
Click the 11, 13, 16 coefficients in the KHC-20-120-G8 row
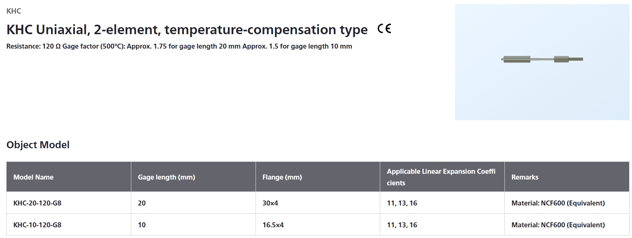pyautogui.click(x=402, y=203)
